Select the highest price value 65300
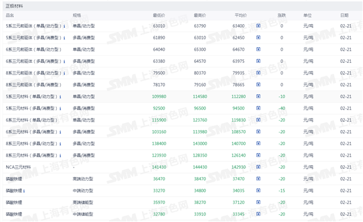The height and width of the screenshot is (222, 363). [200, 50]
